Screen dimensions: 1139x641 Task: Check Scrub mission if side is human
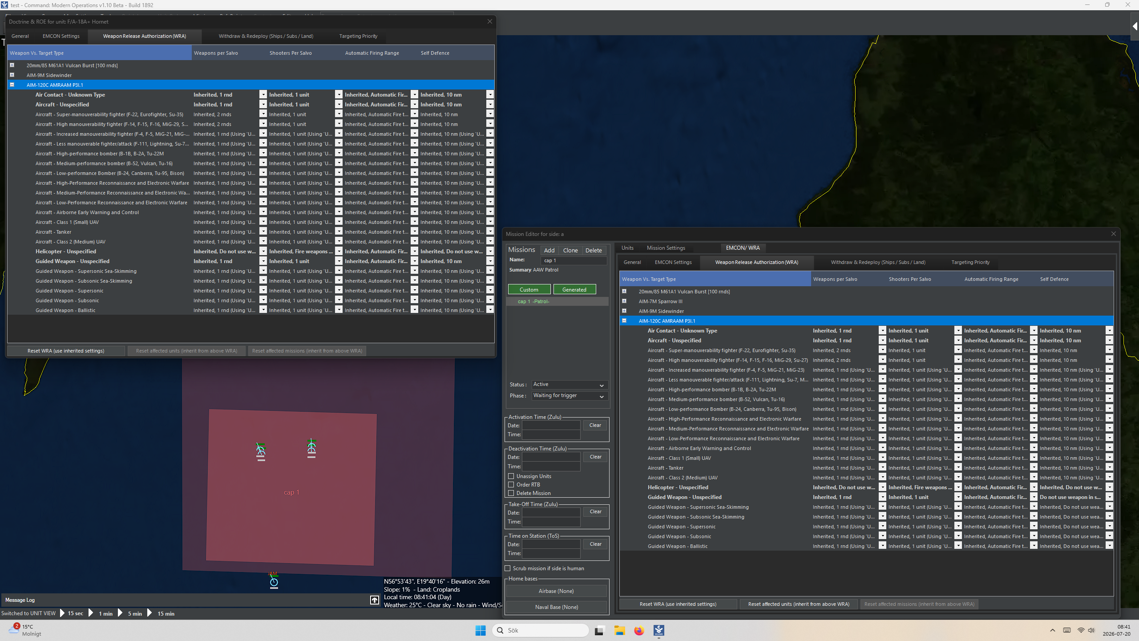pyautogui.click(x=508, y=568)
